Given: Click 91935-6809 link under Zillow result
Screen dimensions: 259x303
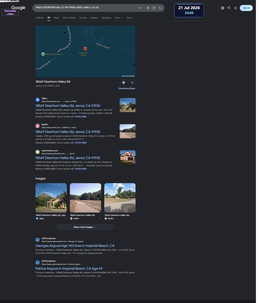Looking at the screenshot, I should click(81, 116).
